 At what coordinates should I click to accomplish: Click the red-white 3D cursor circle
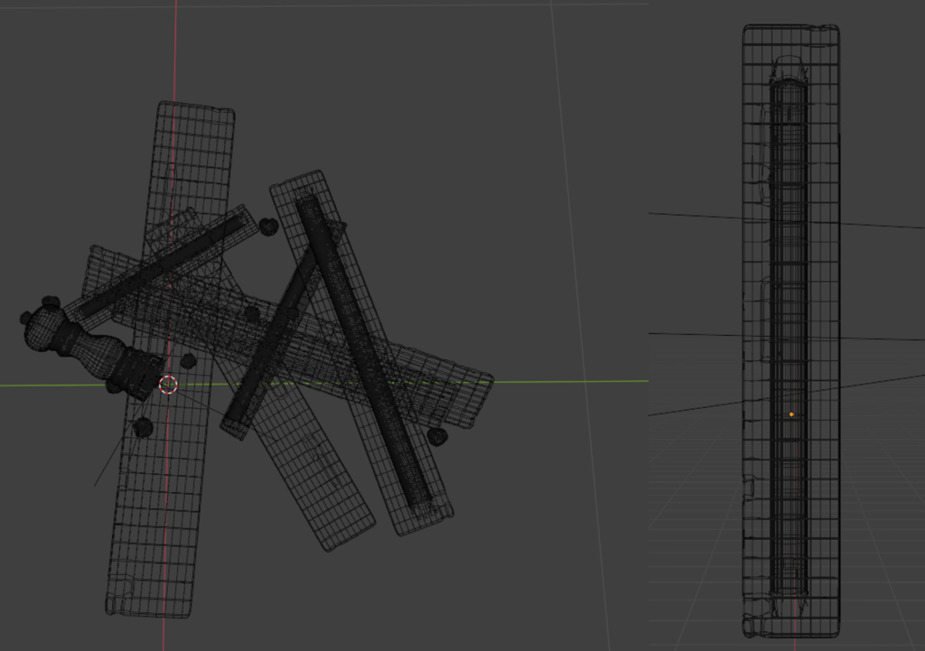tap(168, 385)
